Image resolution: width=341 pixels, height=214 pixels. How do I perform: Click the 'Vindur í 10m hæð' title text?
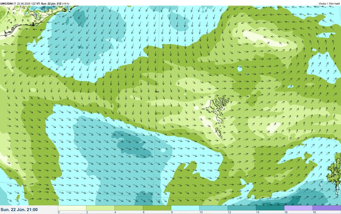point(329,3)
